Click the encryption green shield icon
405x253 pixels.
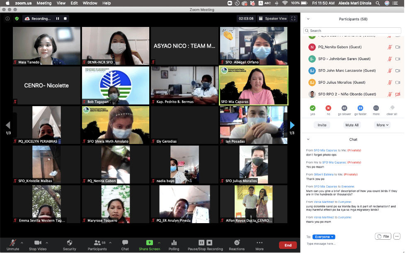tap(17, 19)
